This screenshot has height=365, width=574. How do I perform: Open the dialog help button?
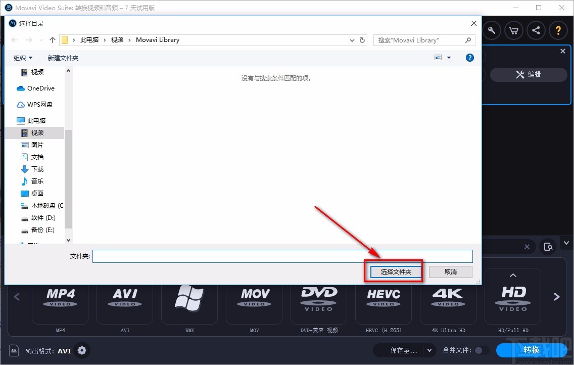[x=469, y=57]
